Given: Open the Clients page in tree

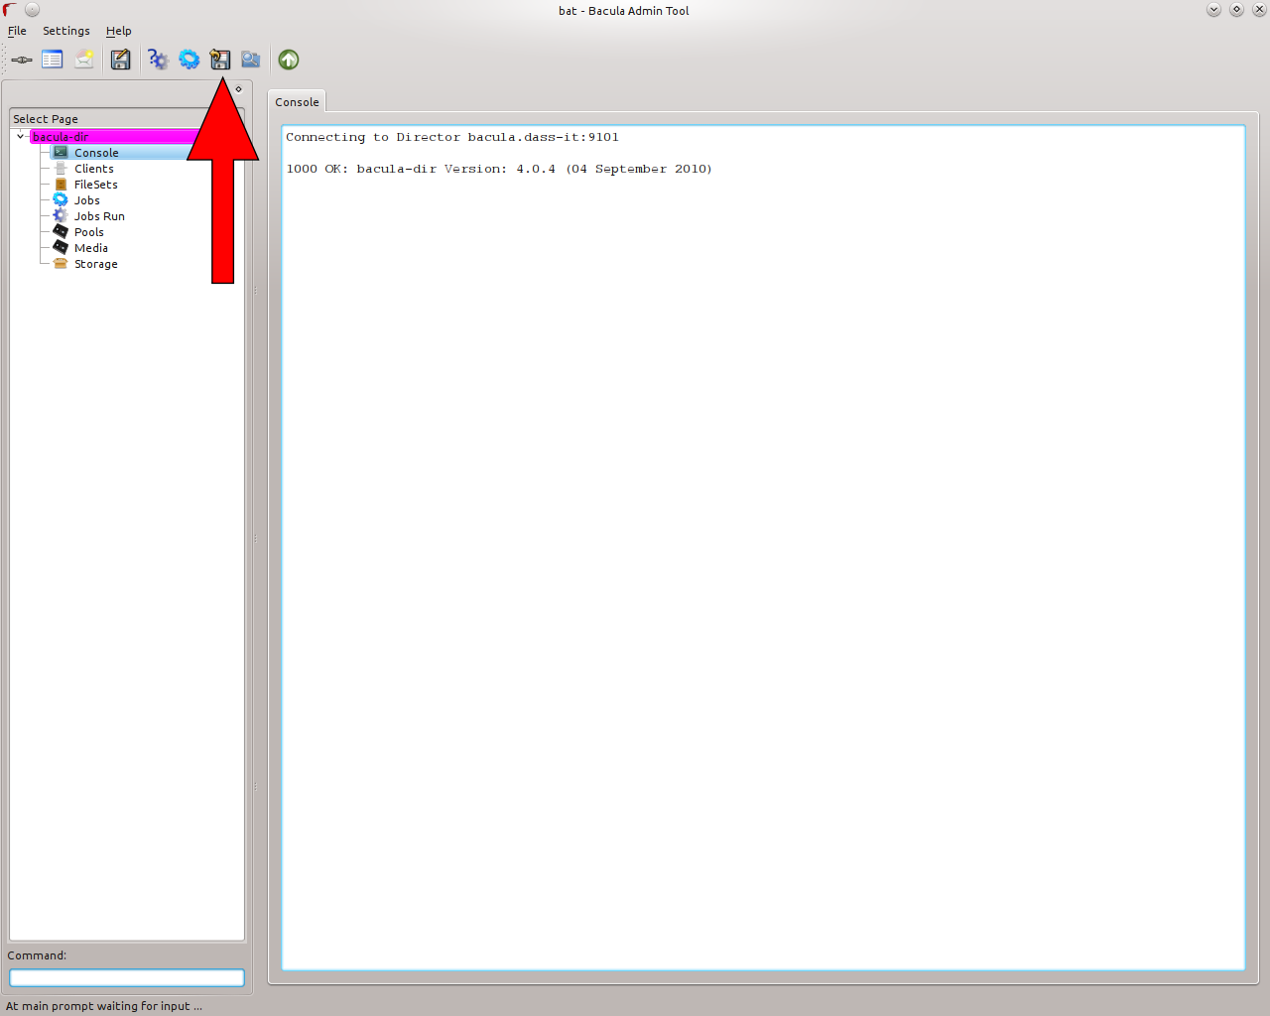Looking at the screenshot, I should [94, 168].
